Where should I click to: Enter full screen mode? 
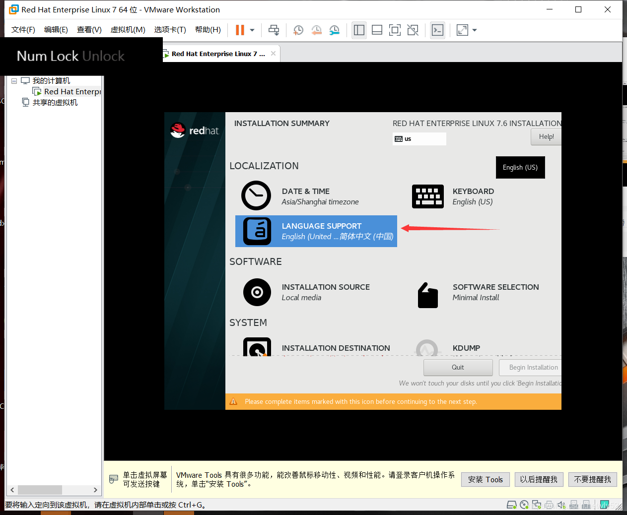[395, 30]
